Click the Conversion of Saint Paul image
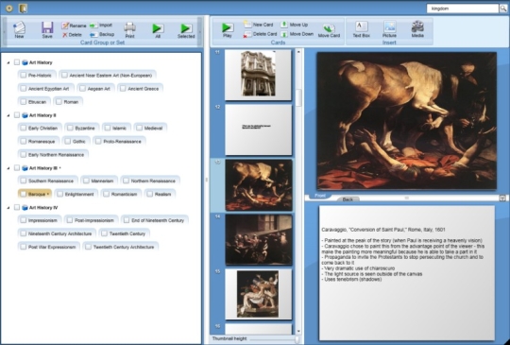510x345 pixels. (407, 121)
